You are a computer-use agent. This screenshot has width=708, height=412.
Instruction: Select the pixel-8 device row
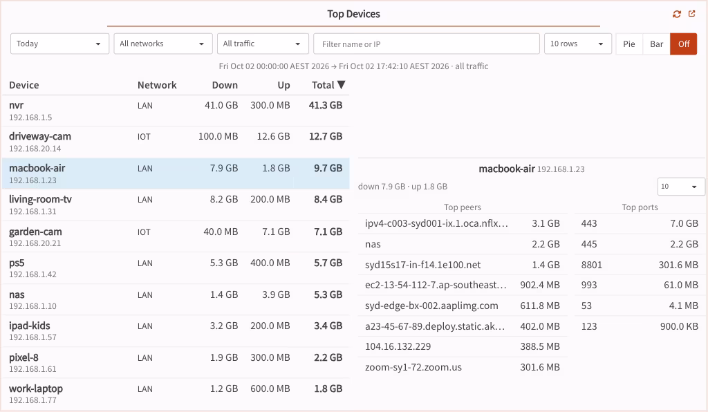(176, 362)
